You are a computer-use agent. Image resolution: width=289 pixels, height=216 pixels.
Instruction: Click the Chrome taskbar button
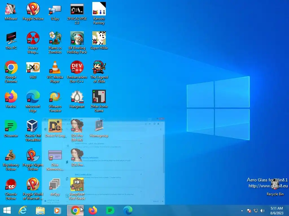(75, 210)
